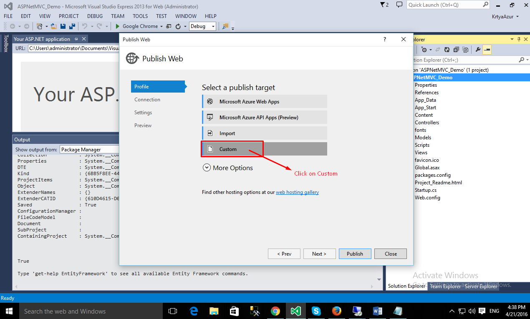Click the Refresh browser icon
Screen dimensions: 530x319
click(178, 26)
